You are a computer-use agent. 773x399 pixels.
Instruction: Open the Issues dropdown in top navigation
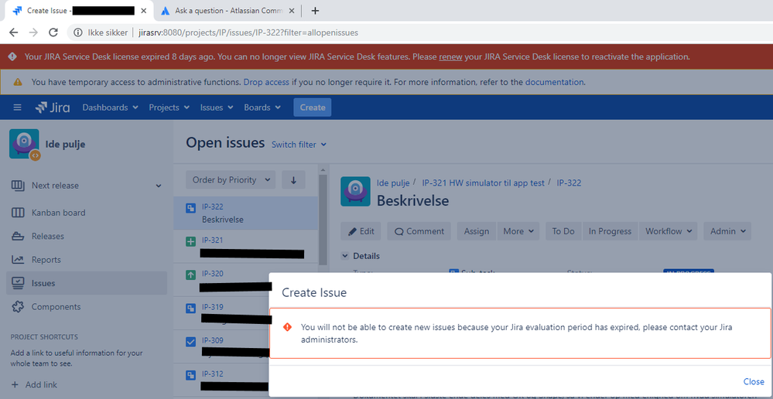pyautogui.click(x=217, y=107)
